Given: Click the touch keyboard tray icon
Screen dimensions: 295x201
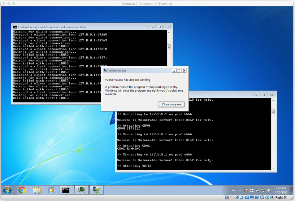Looking at the screenshot, I should (x=234, y=190).
